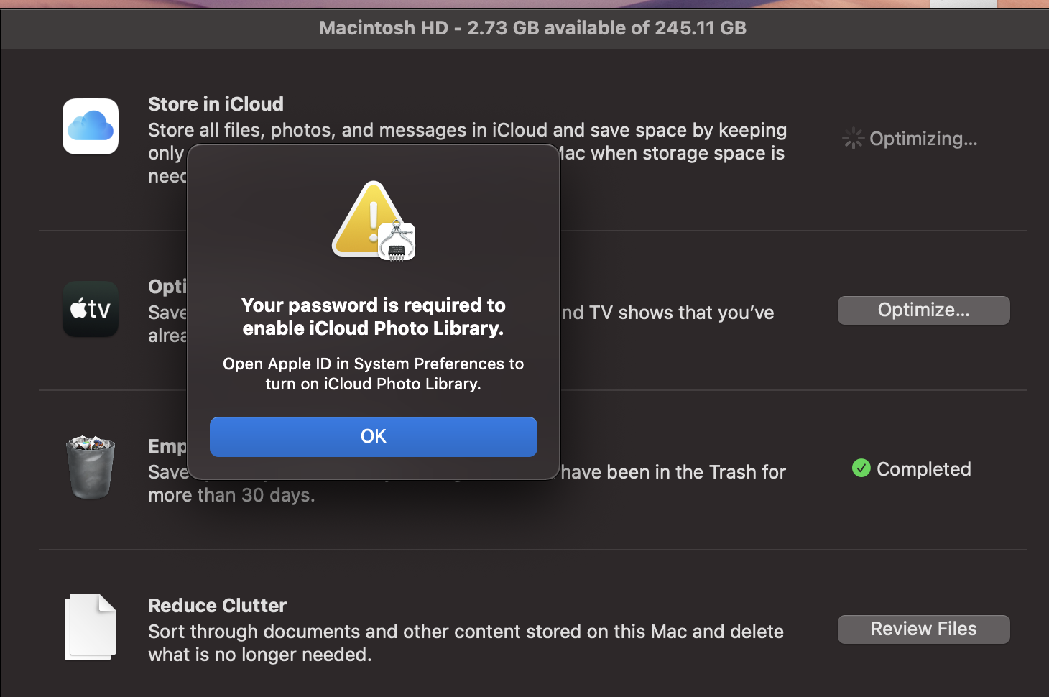
Task: Click the Apple TV app icon
Action: pyautogui.click(x=91, y=309)
